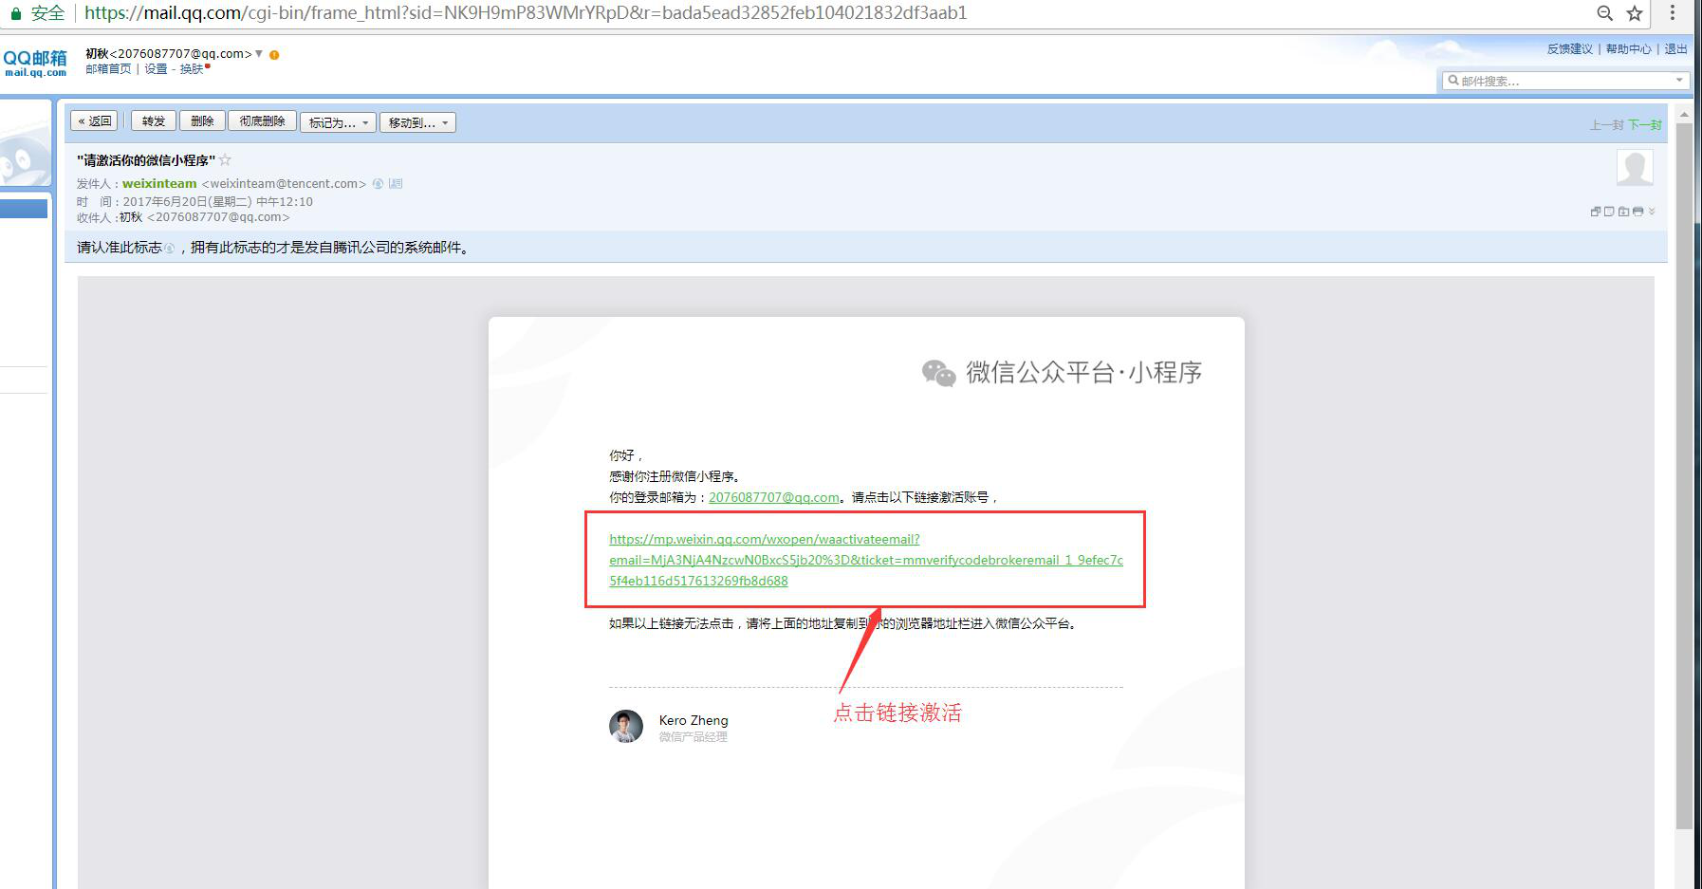
Task: Bookmark this page with the star icon
Action: coord(1635,13)
